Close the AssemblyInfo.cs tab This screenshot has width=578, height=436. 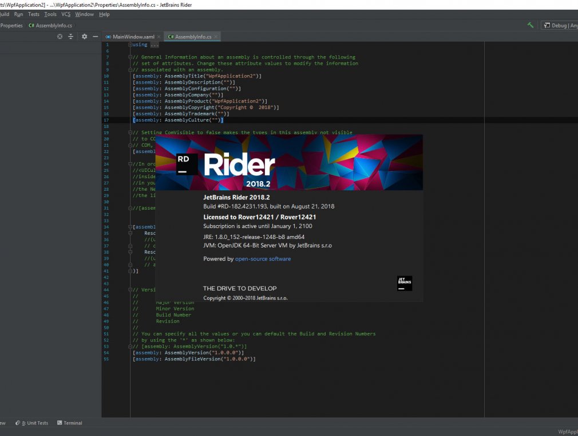216,37
